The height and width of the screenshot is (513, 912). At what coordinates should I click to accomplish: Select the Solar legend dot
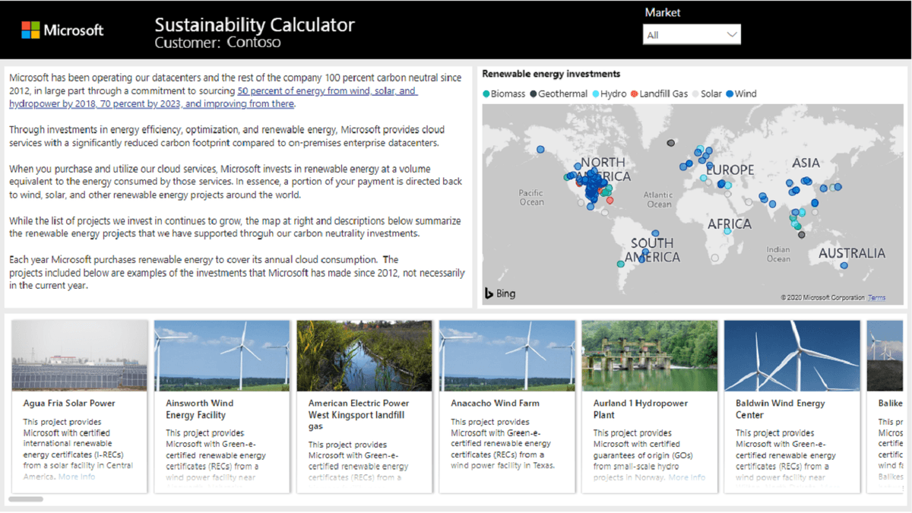tap(695, 94)
